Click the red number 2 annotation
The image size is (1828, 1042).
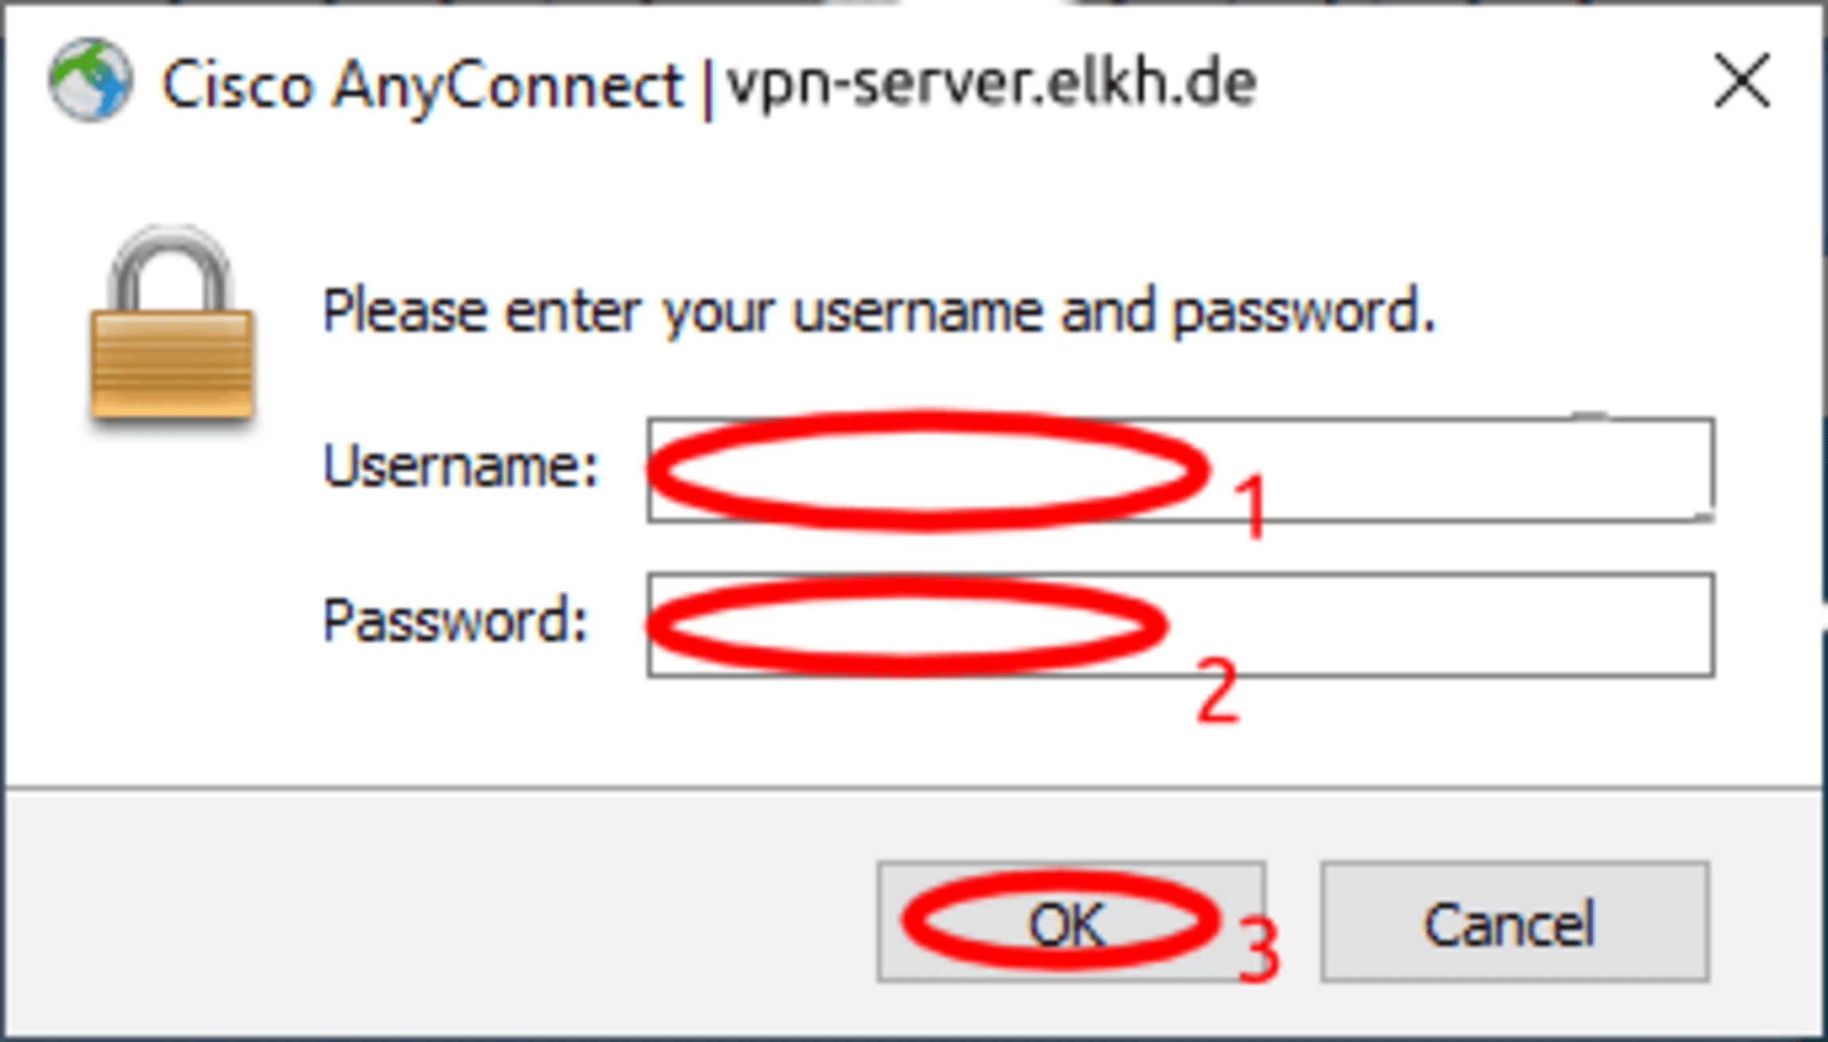(x=1218, y=690)
